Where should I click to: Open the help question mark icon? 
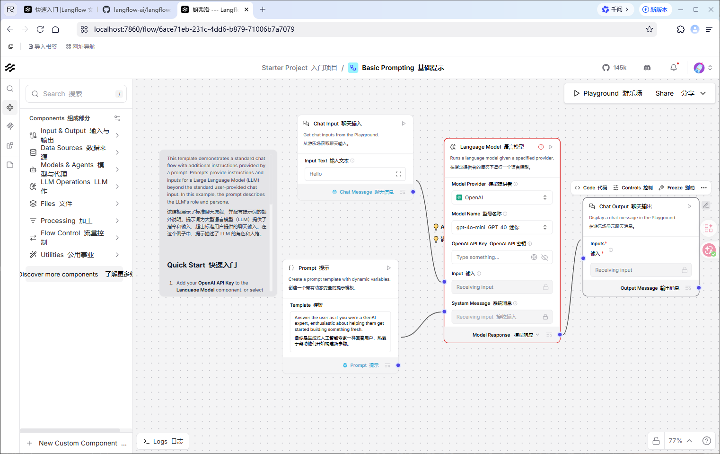[707, 441]
